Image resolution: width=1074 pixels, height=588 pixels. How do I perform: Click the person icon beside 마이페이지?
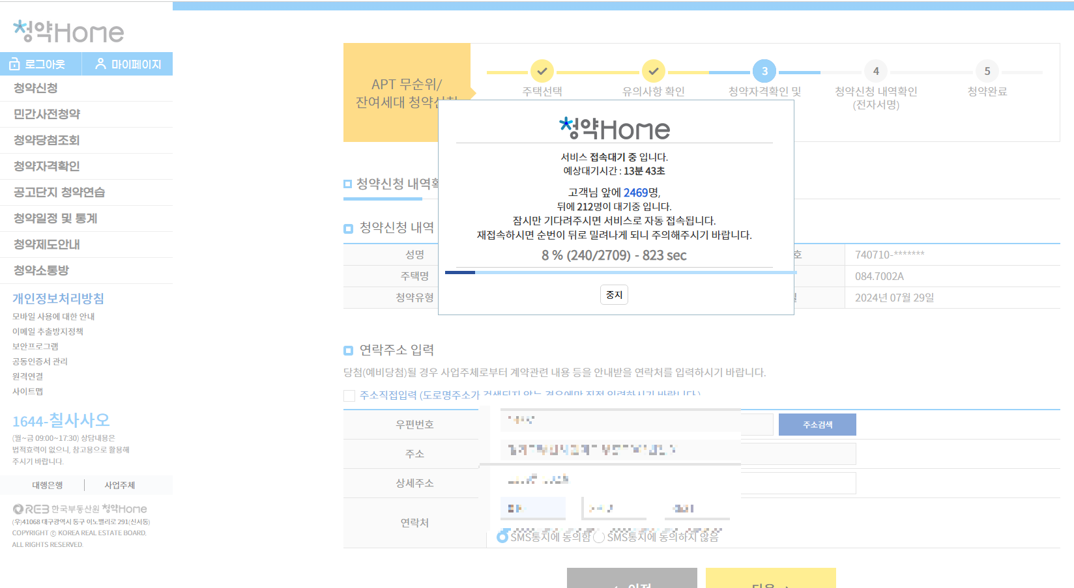[100, 64]
